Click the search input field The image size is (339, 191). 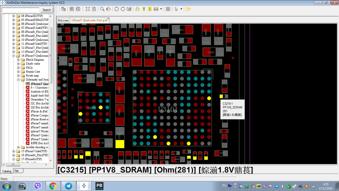pos(21,10)
